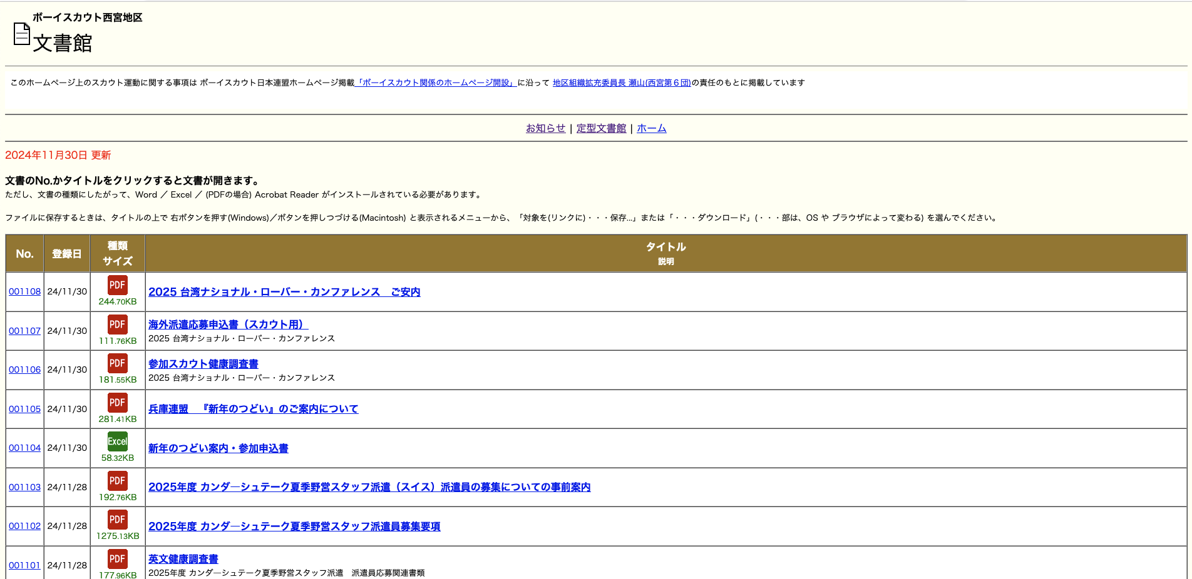Screen dimensions: 1192x579
Task: Open カンダーシュテーク夏季野営スタッフ派遣員募集要項 link
Action: (294, 526)
